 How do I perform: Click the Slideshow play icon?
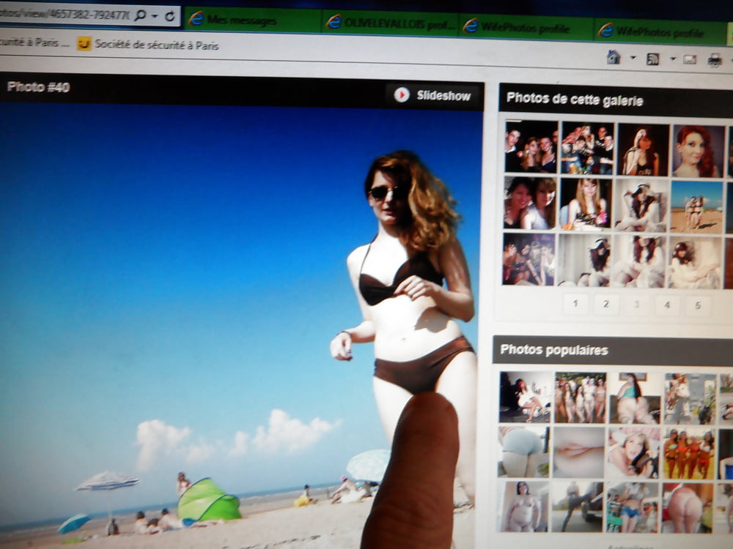(x=402, y=94)
